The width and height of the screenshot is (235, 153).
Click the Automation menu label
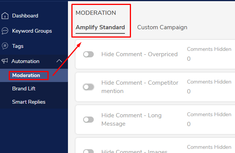[x=25, y=61]
